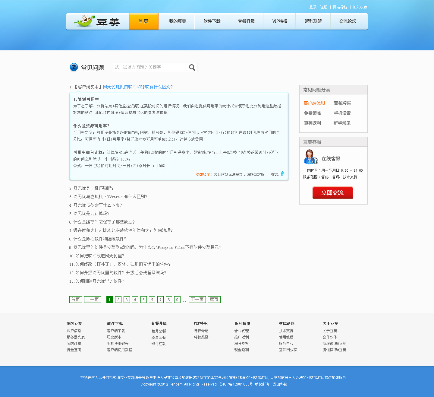The height and width of the screenshot is (397, 434).
Task: Click 加入收藏 in the top bar
Action: pos(360,7)
